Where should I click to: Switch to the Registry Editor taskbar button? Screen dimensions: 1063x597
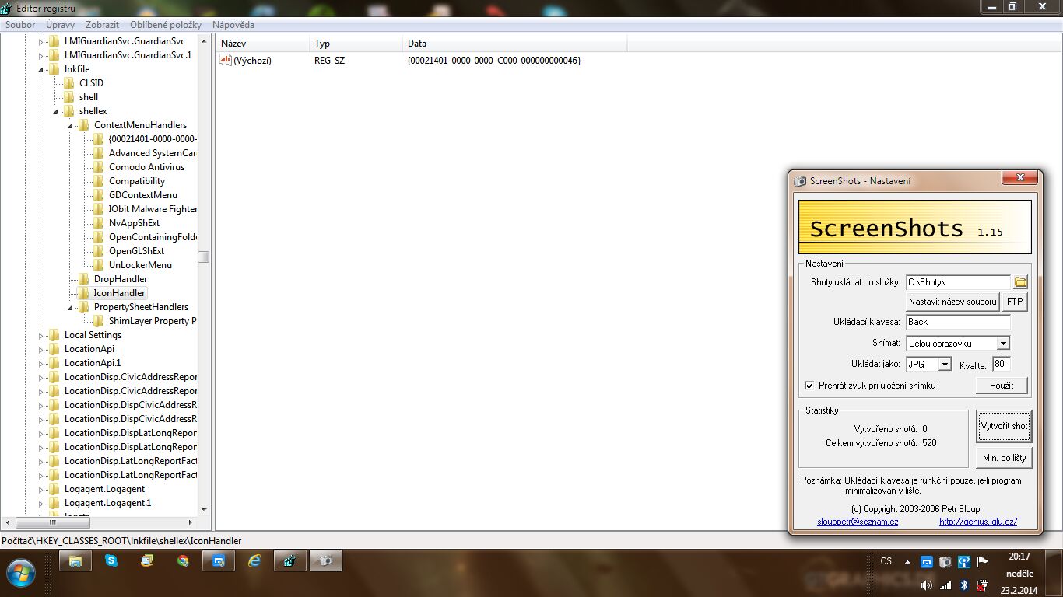289,560
